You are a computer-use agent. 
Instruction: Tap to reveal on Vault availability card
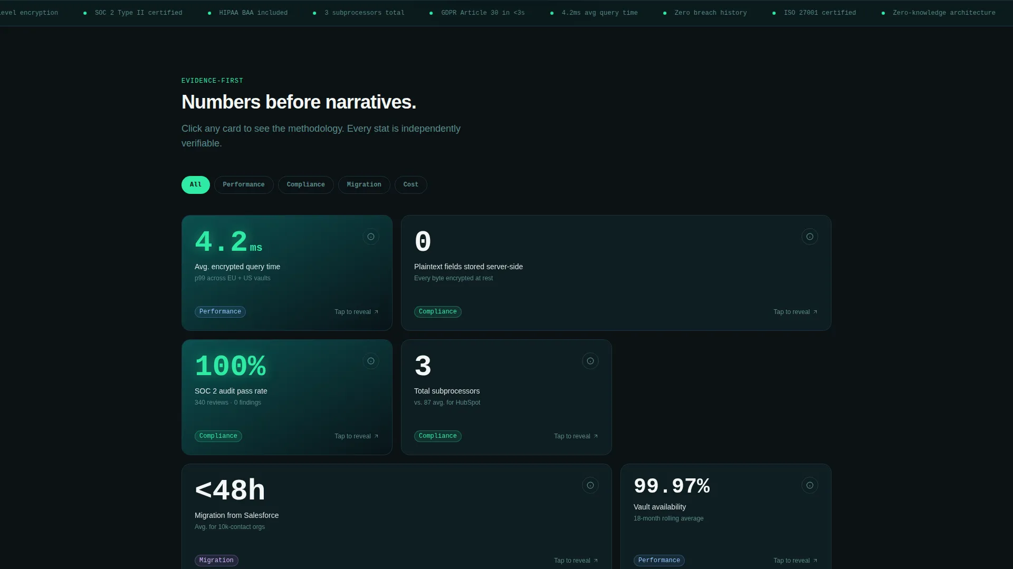796,561
